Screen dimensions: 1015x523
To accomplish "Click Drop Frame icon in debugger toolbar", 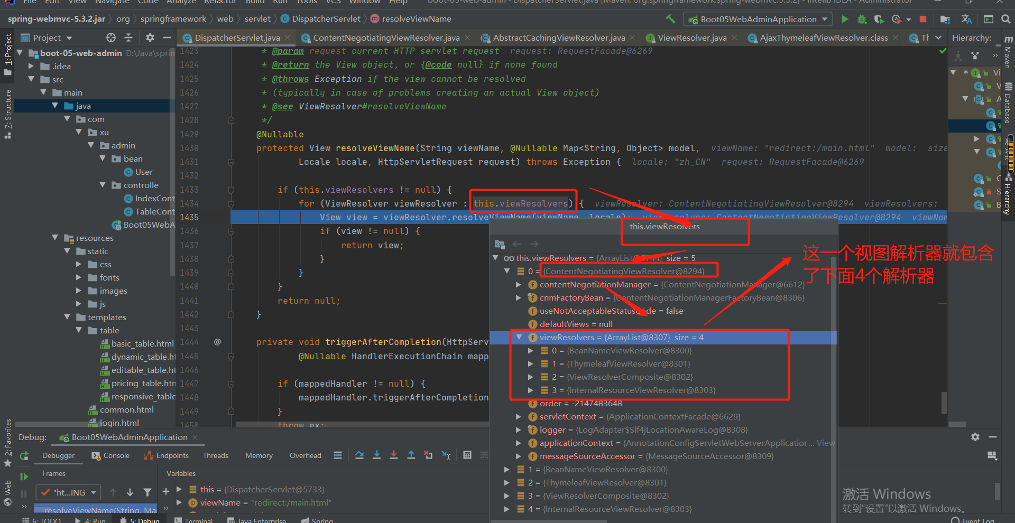I will point(428,455).
